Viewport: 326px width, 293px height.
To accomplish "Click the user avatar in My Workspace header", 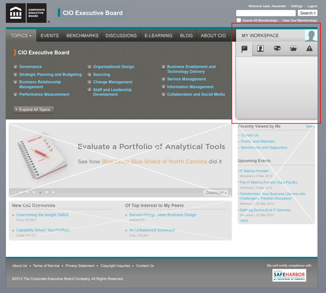I will 311,35.
